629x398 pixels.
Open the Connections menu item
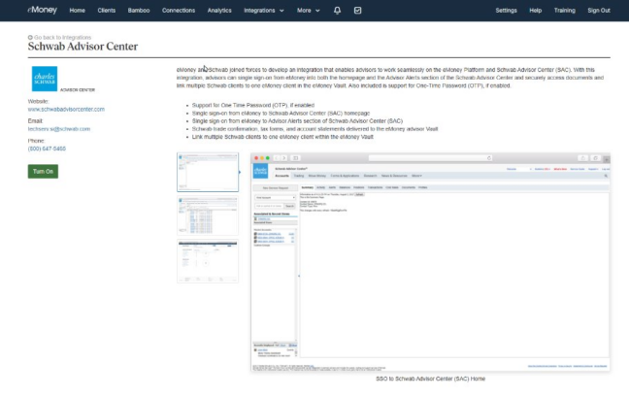(178, 11)
